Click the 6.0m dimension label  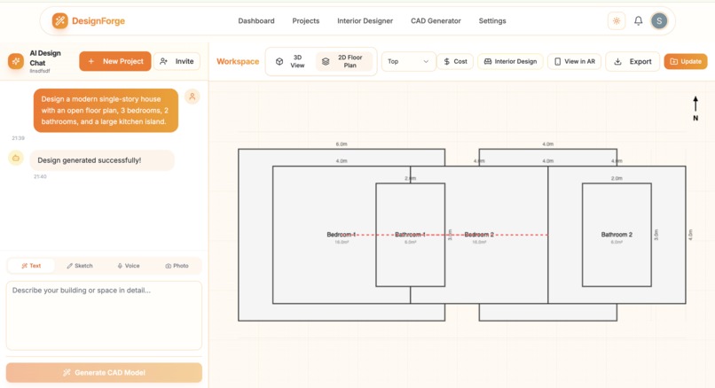click(x=342, y=144)
